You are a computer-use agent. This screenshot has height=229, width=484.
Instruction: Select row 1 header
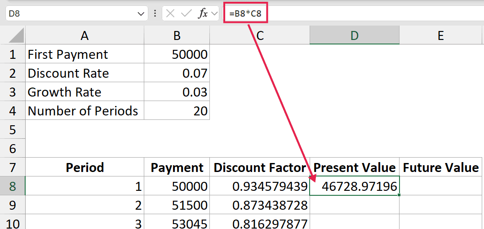[x=12, y=54]
